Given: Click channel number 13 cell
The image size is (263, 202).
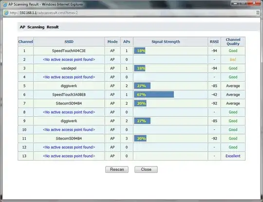Looking at the screenshot, I should (x=25, y=156).
